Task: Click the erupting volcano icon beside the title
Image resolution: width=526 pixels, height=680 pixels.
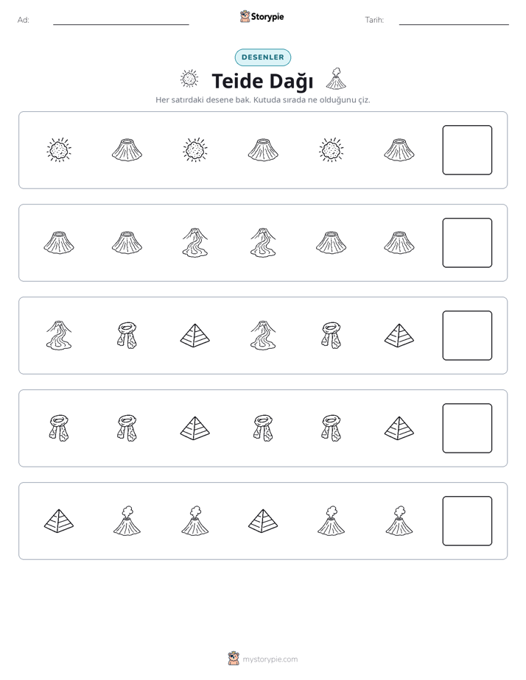Action: pyautogui.click(x=336, y=79)
